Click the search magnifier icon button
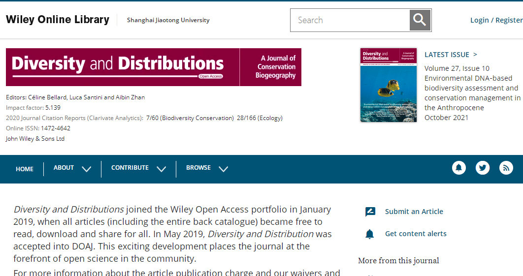This screenshot has width=523, height=276. (x=420, y=20)
